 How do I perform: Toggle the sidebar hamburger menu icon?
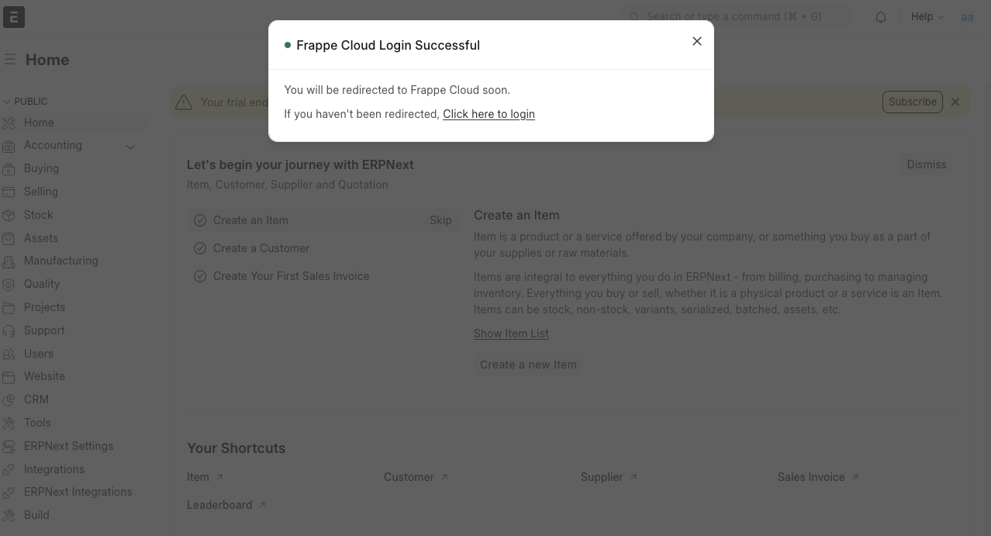[x=10, y=60]
